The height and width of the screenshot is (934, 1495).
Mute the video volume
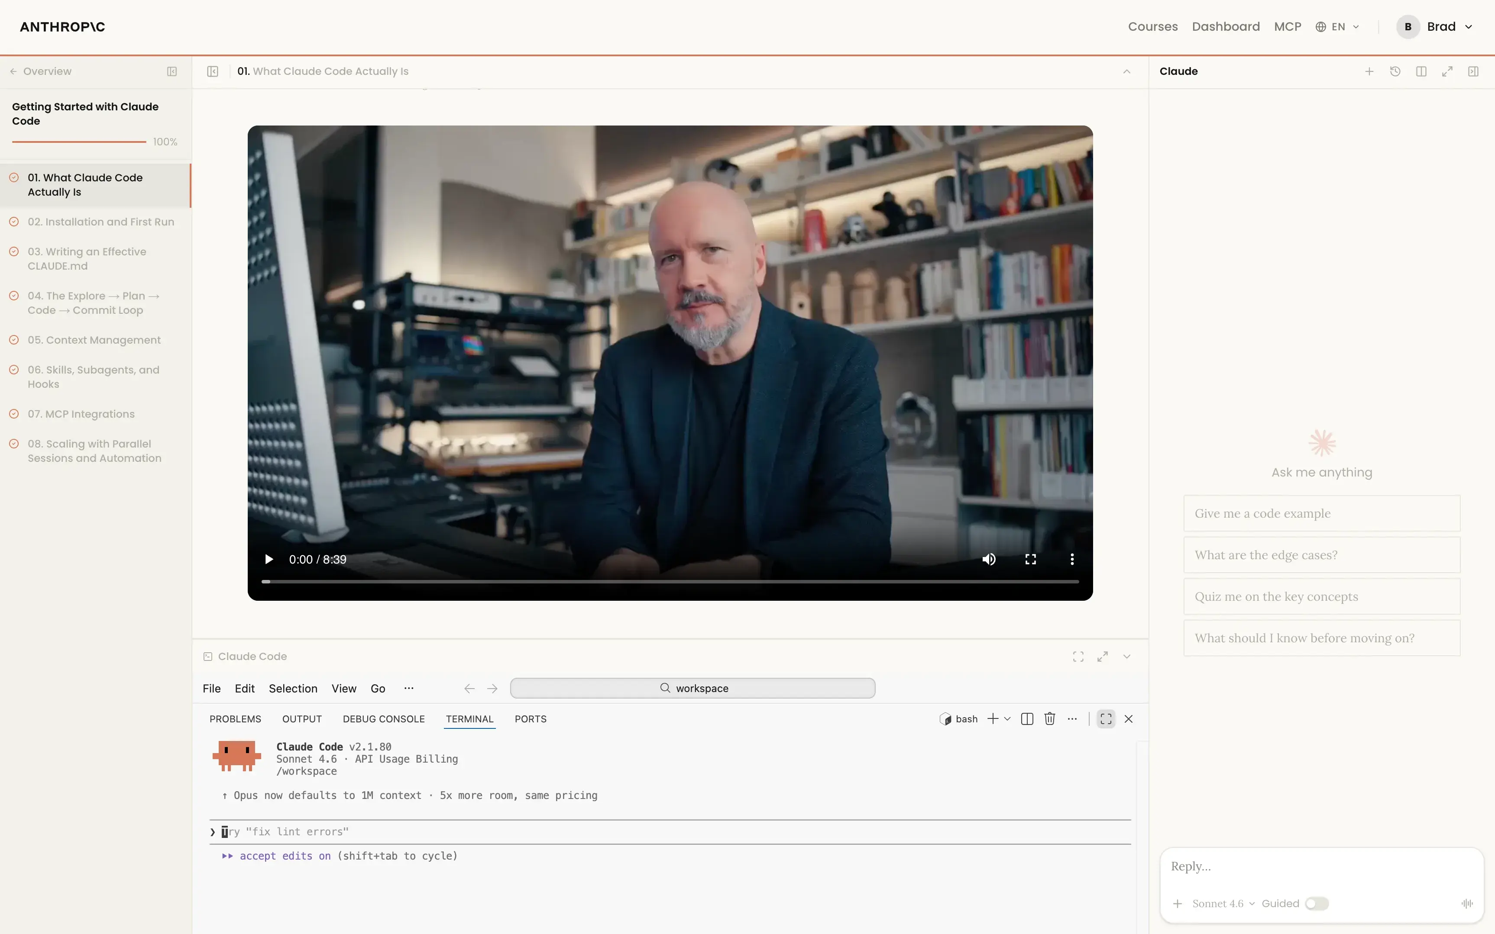coord(989,559)
